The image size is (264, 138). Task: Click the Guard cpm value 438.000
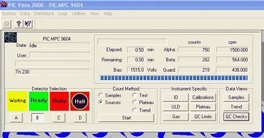pyautogui.click(x=232, y=70)
